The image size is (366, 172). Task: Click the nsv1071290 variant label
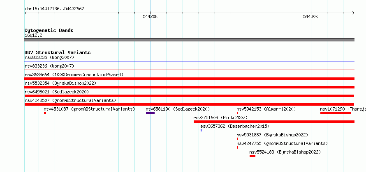point(343,109)
